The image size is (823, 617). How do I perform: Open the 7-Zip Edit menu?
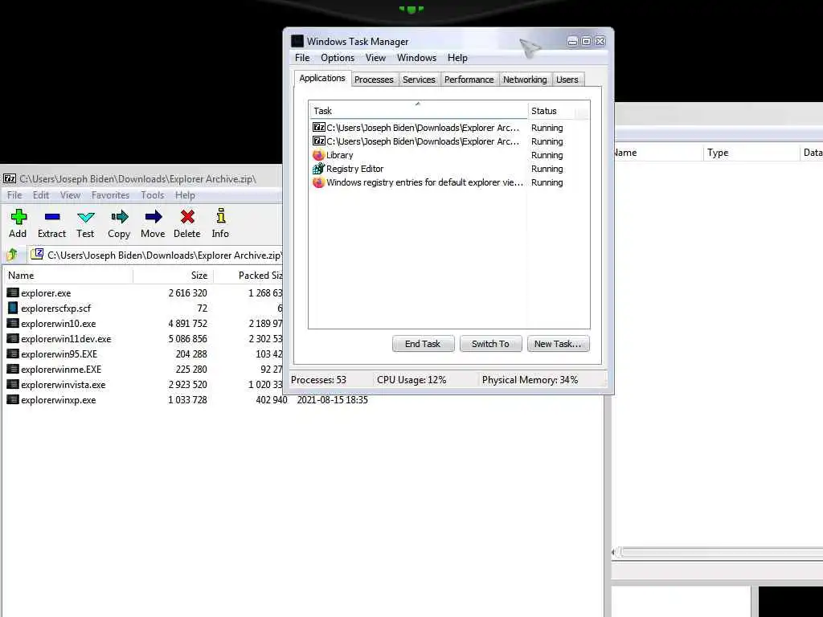(41, 195)
